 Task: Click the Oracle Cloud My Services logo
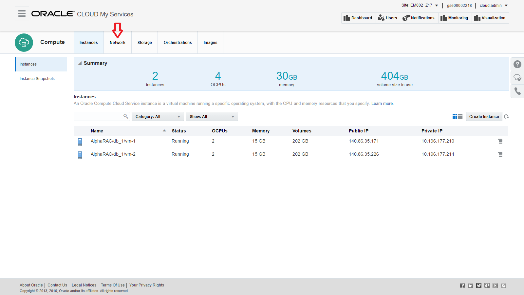pos(82,14)
